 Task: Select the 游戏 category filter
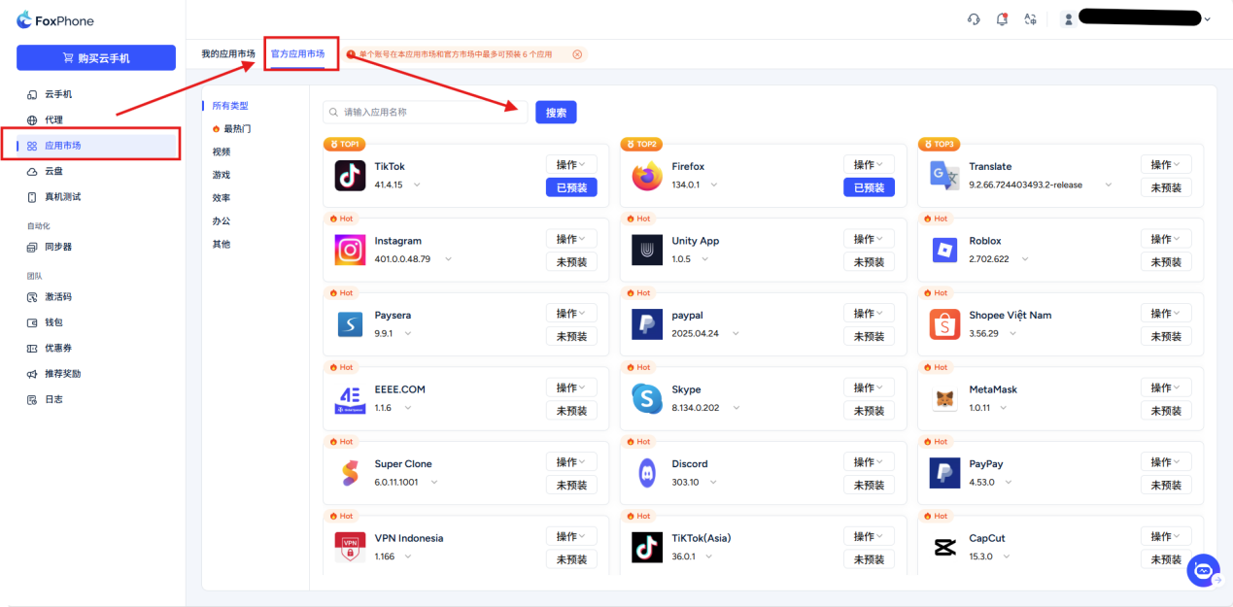[222, 175]
